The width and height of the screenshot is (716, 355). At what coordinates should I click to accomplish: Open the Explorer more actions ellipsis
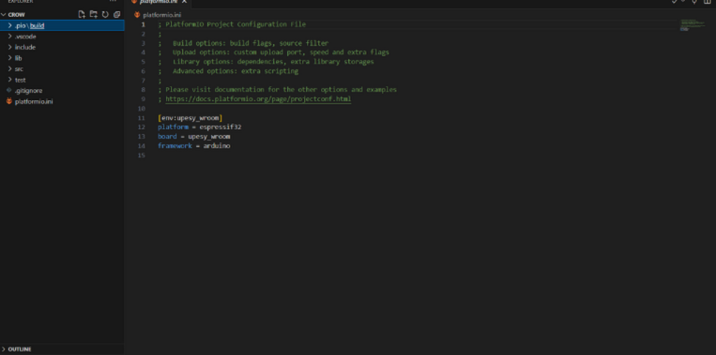pyautogui.click(x=113, y=1)
